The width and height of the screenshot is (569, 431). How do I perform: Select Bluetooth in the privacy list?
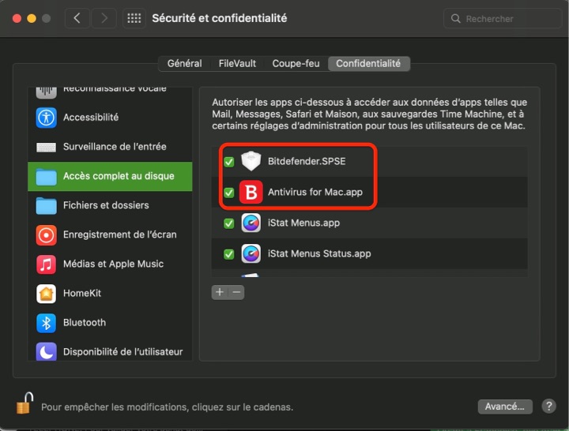85,322
